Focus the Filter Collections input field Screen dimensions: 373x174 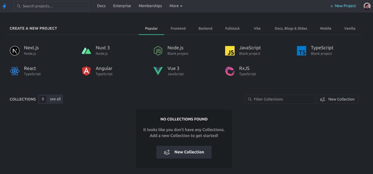click(x=280, y=99)
